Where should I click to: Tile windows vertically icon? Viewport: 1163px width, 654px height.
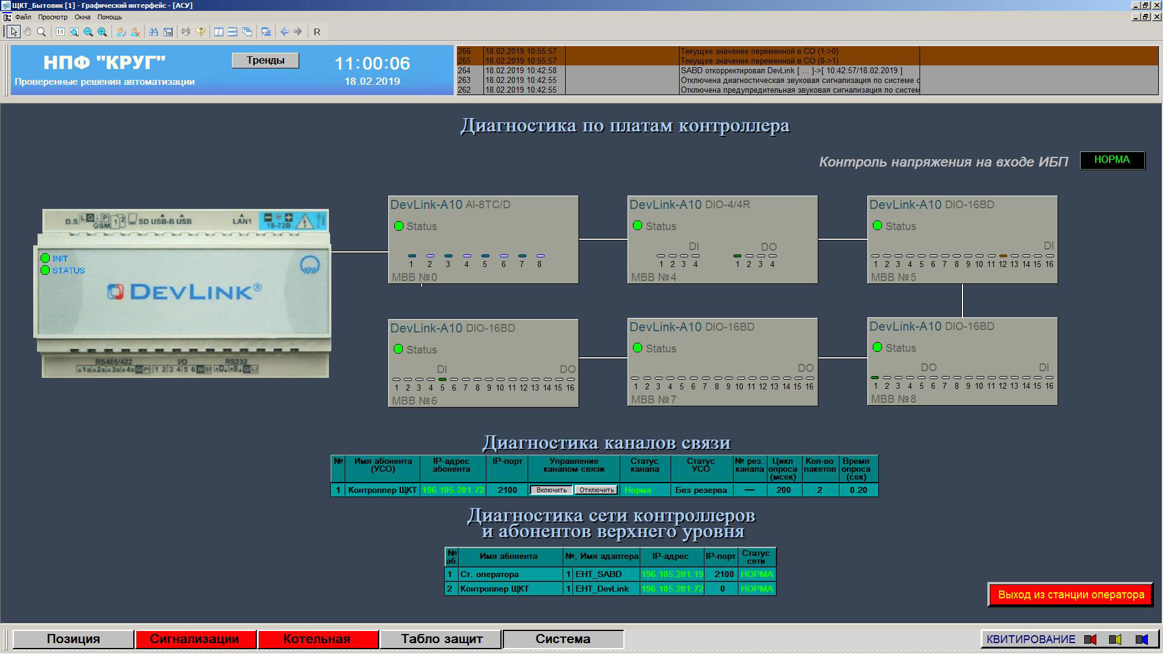[219, 31]
